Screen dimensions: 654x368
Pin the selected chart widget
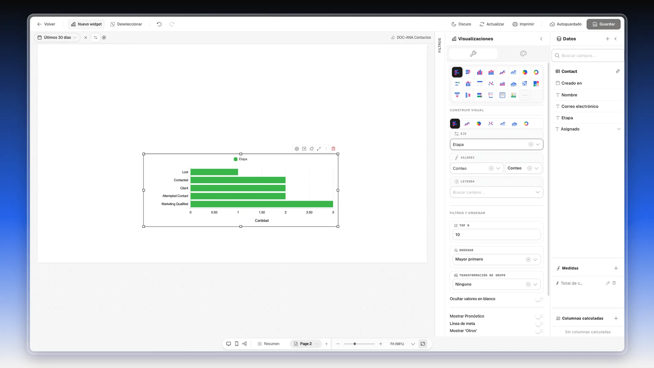311,149
